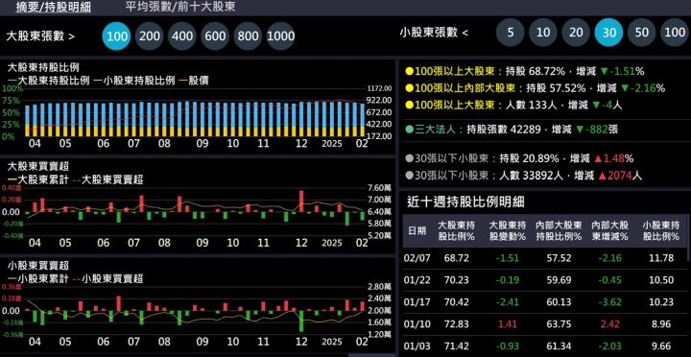Select 5 for 小股東張數 threshold

click(x=511, y=33)
